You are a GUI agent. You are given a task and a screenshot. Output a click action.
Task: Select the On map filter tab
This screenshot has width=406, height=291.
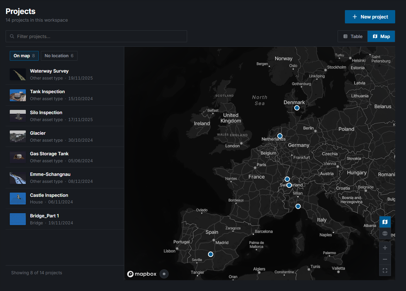pyautogui.click(x=24, y=56)
